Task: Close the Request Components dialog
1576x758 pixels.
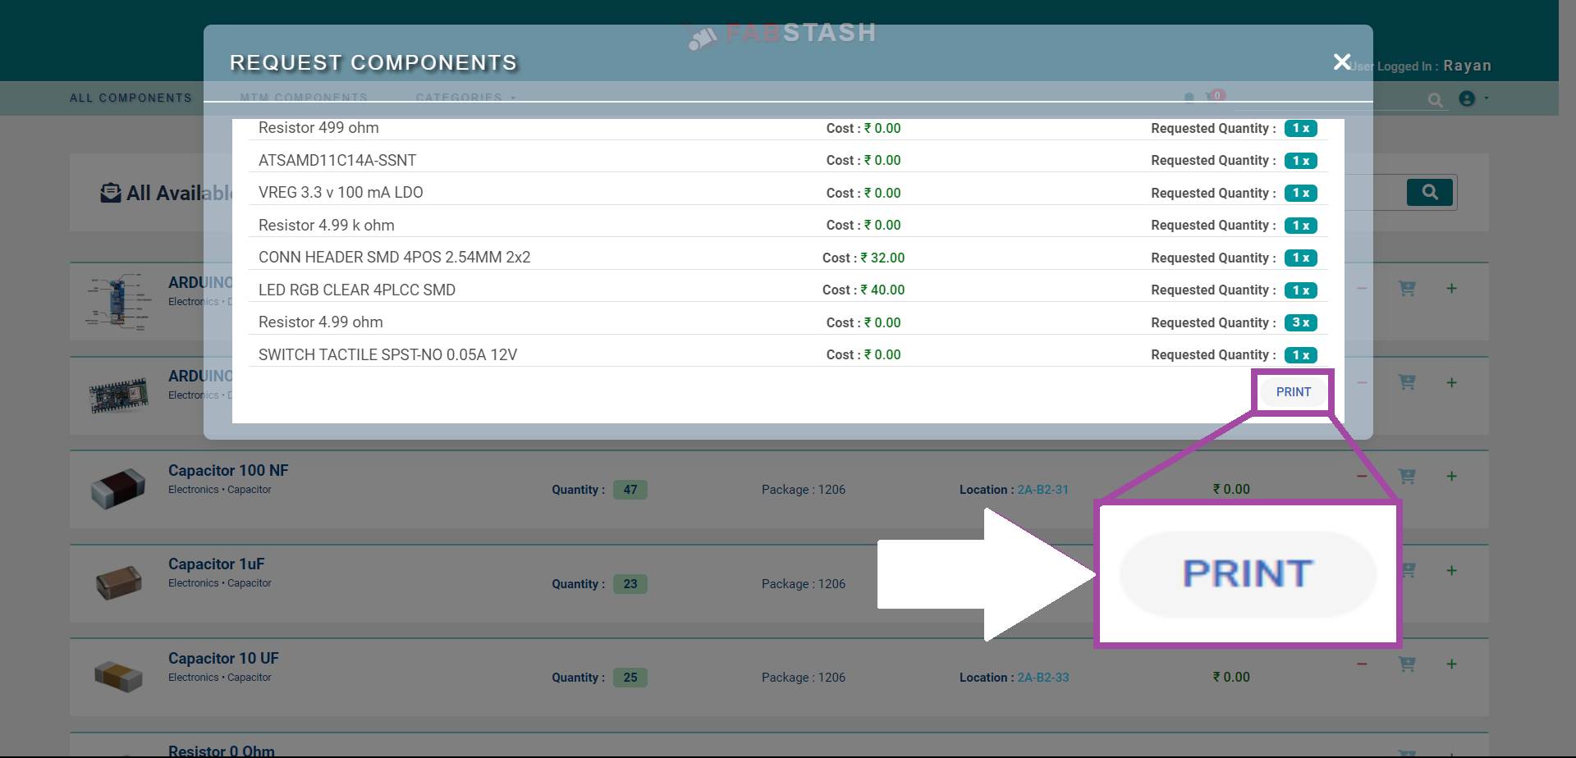Action: (x=1341, y=62)
